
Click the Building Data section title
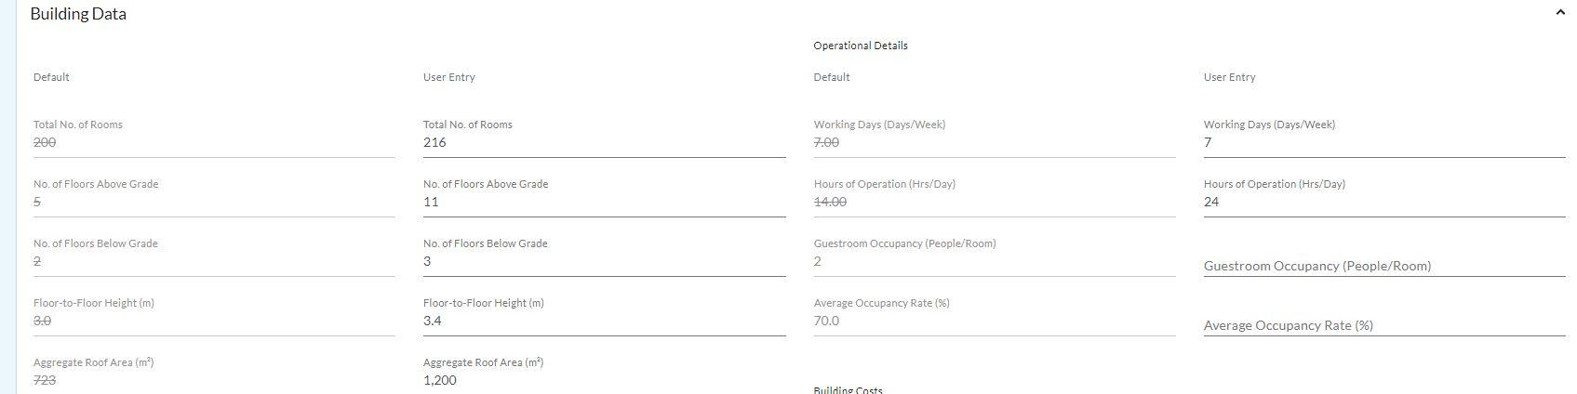tap(78, 14)
